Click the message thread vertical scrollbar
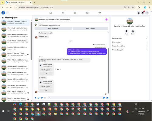Viewport: 152px width, 121px height. 108,70
